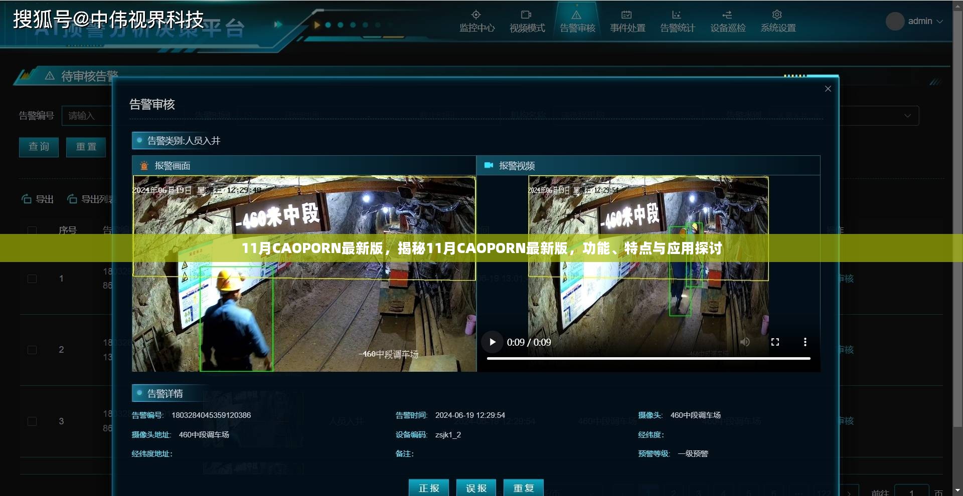Expand the admin user dropdown
The height and width of the screenshot is (496, 963).
point(925,21)
